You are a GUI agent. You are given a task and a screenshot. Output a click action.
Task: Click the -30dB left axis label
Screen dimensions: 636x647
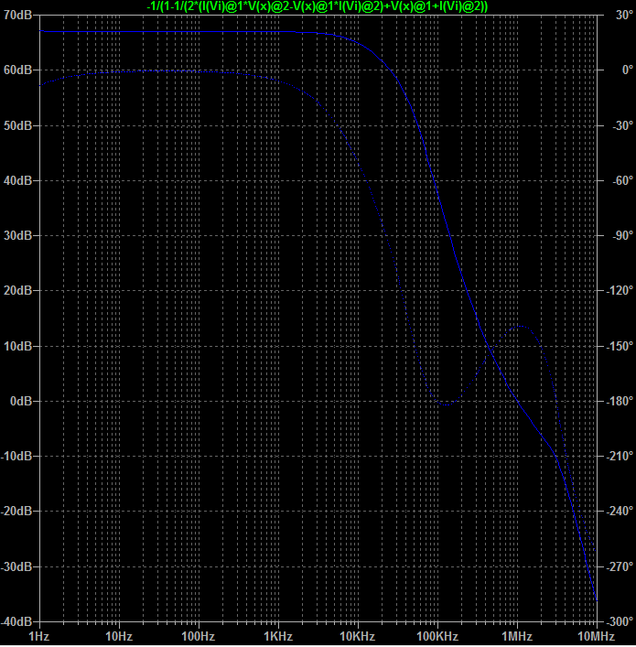(16, 566)
